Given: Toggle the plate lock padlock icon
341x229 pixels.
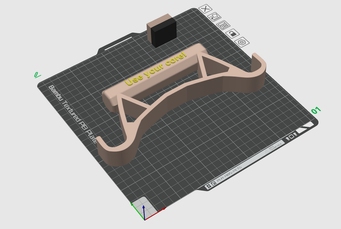Looking at the screenshot, I should (232, 34).
